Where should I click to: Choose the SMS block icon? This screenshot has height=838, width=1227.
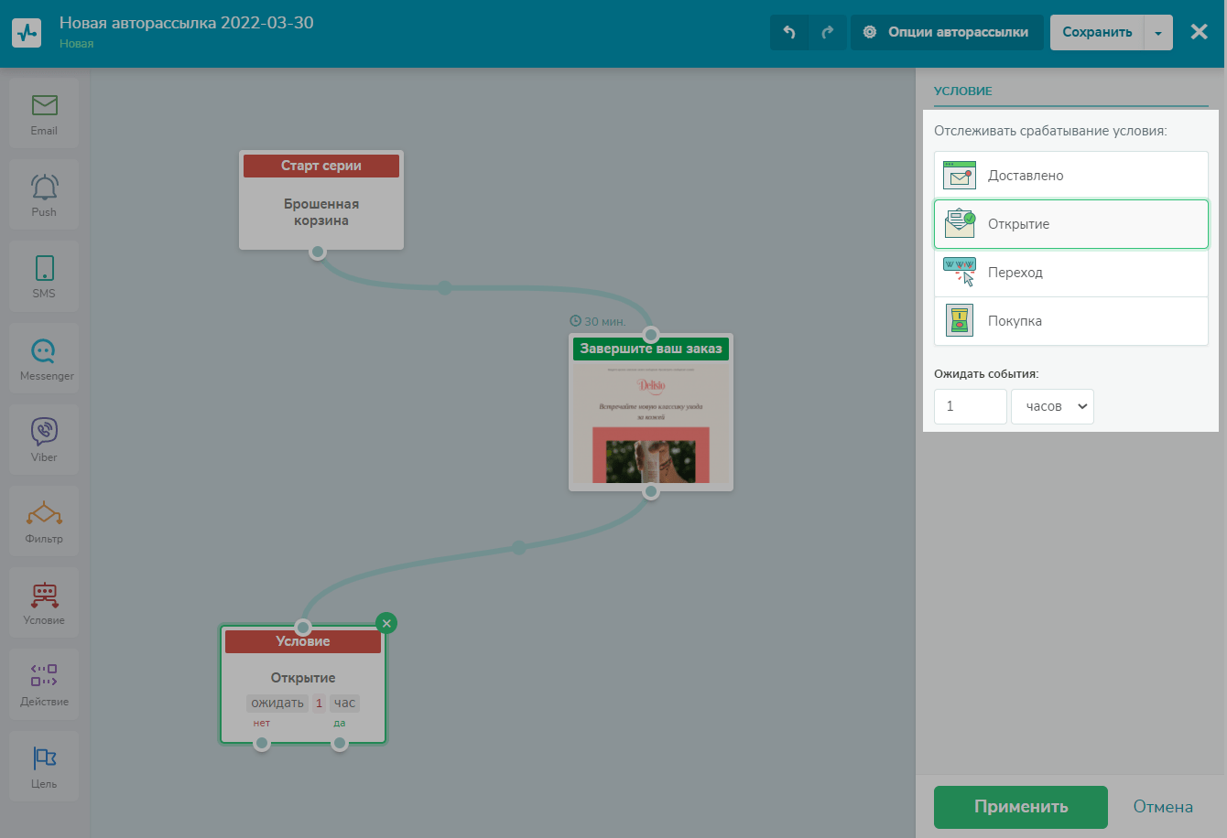click(x=44, y=275)
